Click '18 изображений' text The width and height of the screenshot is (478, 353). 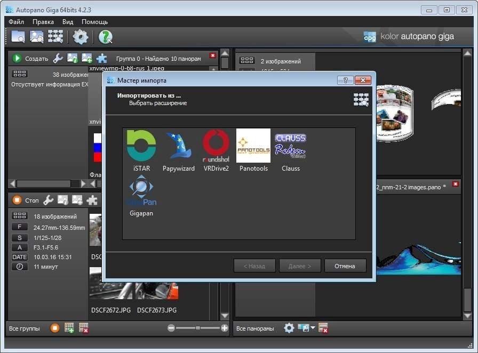55,216
